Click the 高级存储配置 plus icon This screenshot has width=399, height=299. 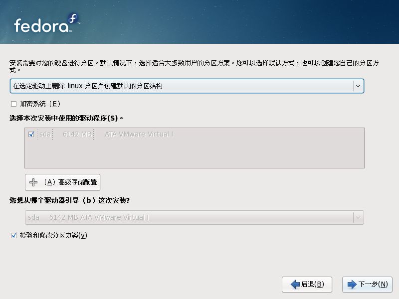pyautogui.click(x=33, y=182)
